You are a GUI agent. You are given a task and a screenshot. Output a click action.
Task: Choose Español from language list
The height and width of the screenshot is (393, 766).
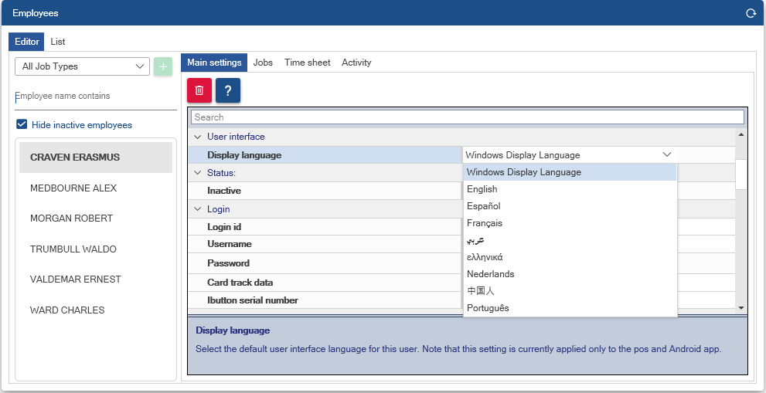484,206
